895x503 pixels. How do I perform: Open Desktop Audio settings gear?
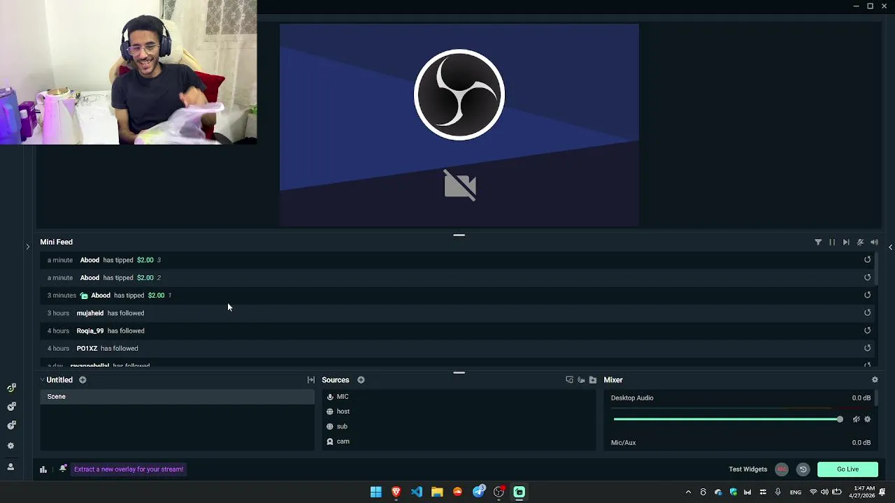[868, 419]
